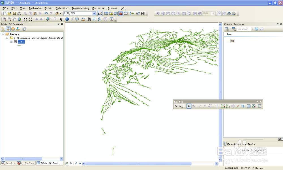Click the line layer green symbol
The height and width of the screenshot is (170, 283).
click(19, 46)
